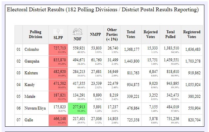Select the Kalutara district name
Image resolution: width=209 pixels, height=132 pixels.
coord(31,73)
